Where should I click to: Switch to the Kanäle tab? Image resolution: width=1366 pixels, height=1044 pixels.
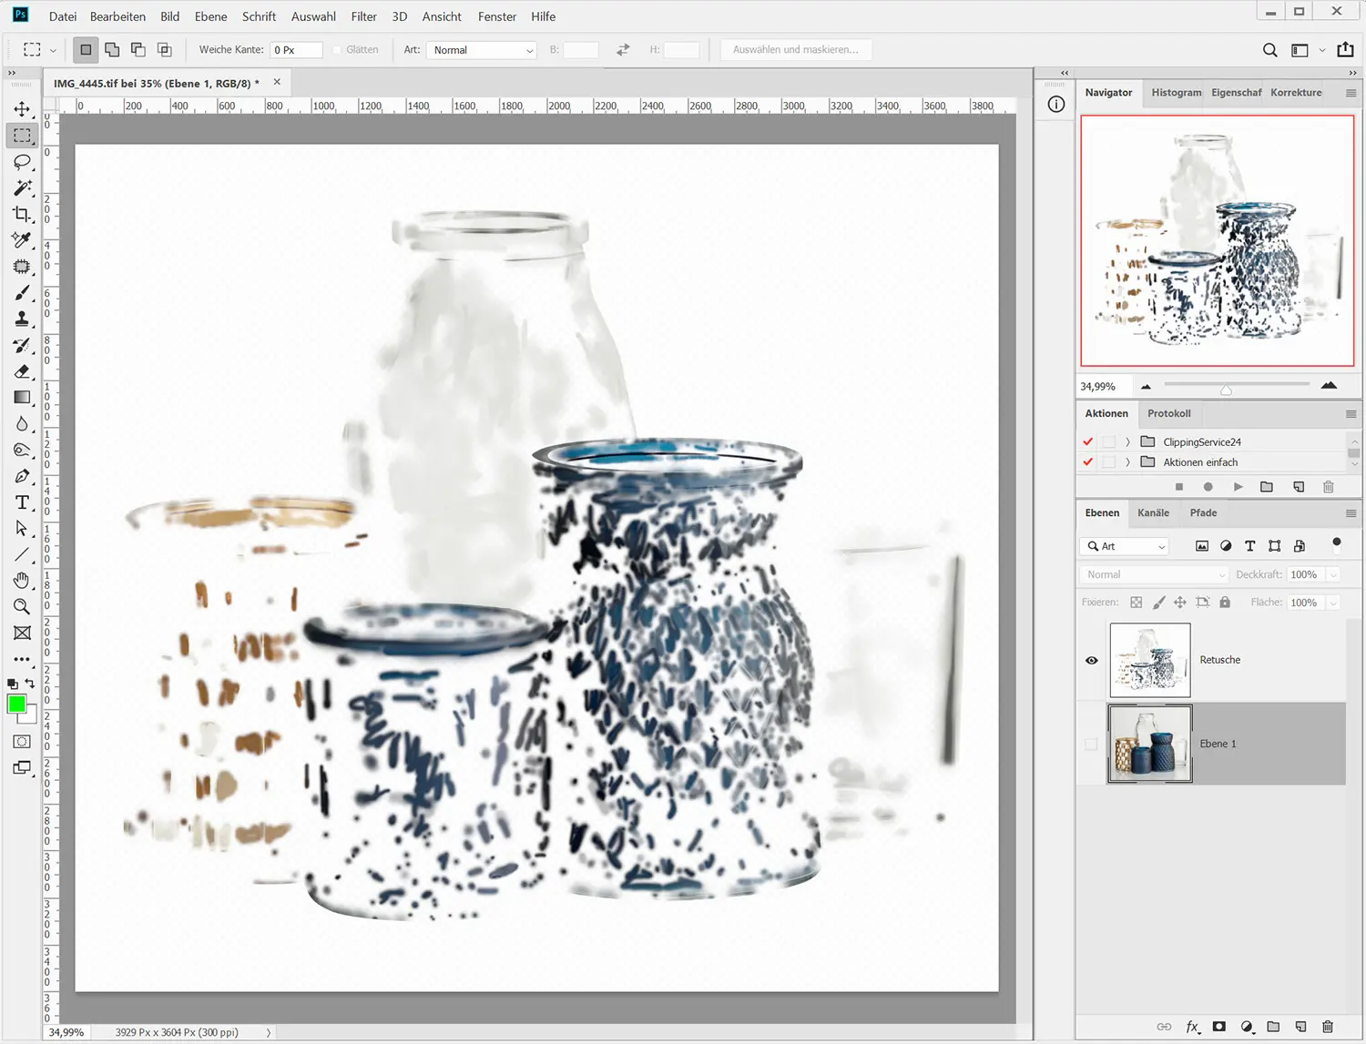[x=1153, y=512]
